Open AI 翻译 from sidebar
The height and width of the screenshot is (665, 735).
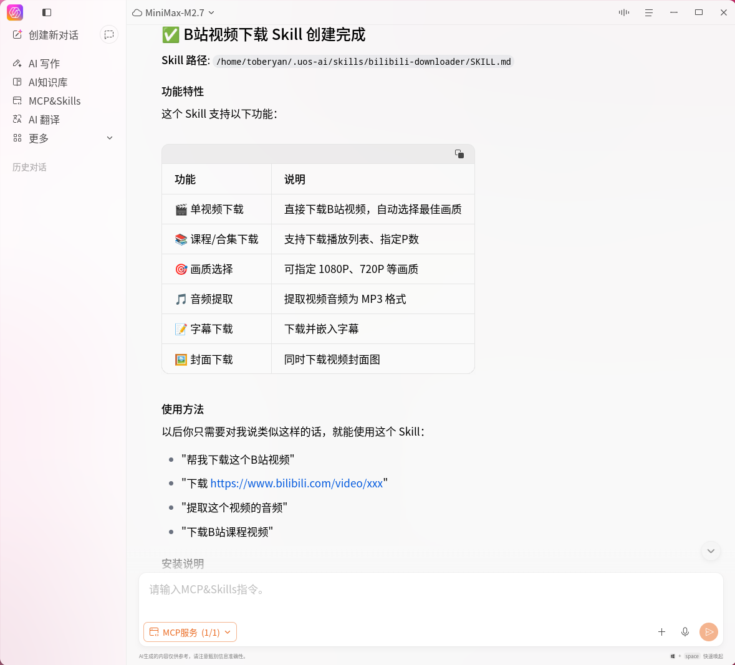pyautogui.click(x=44, y=120)
